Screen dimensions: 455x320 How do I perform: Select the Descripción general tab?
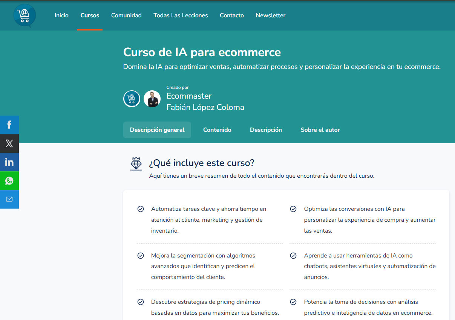point(157,130)
